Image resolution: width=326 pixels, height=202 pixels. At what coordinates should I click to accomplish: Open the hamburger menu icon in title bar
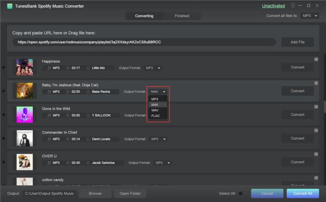293,5
